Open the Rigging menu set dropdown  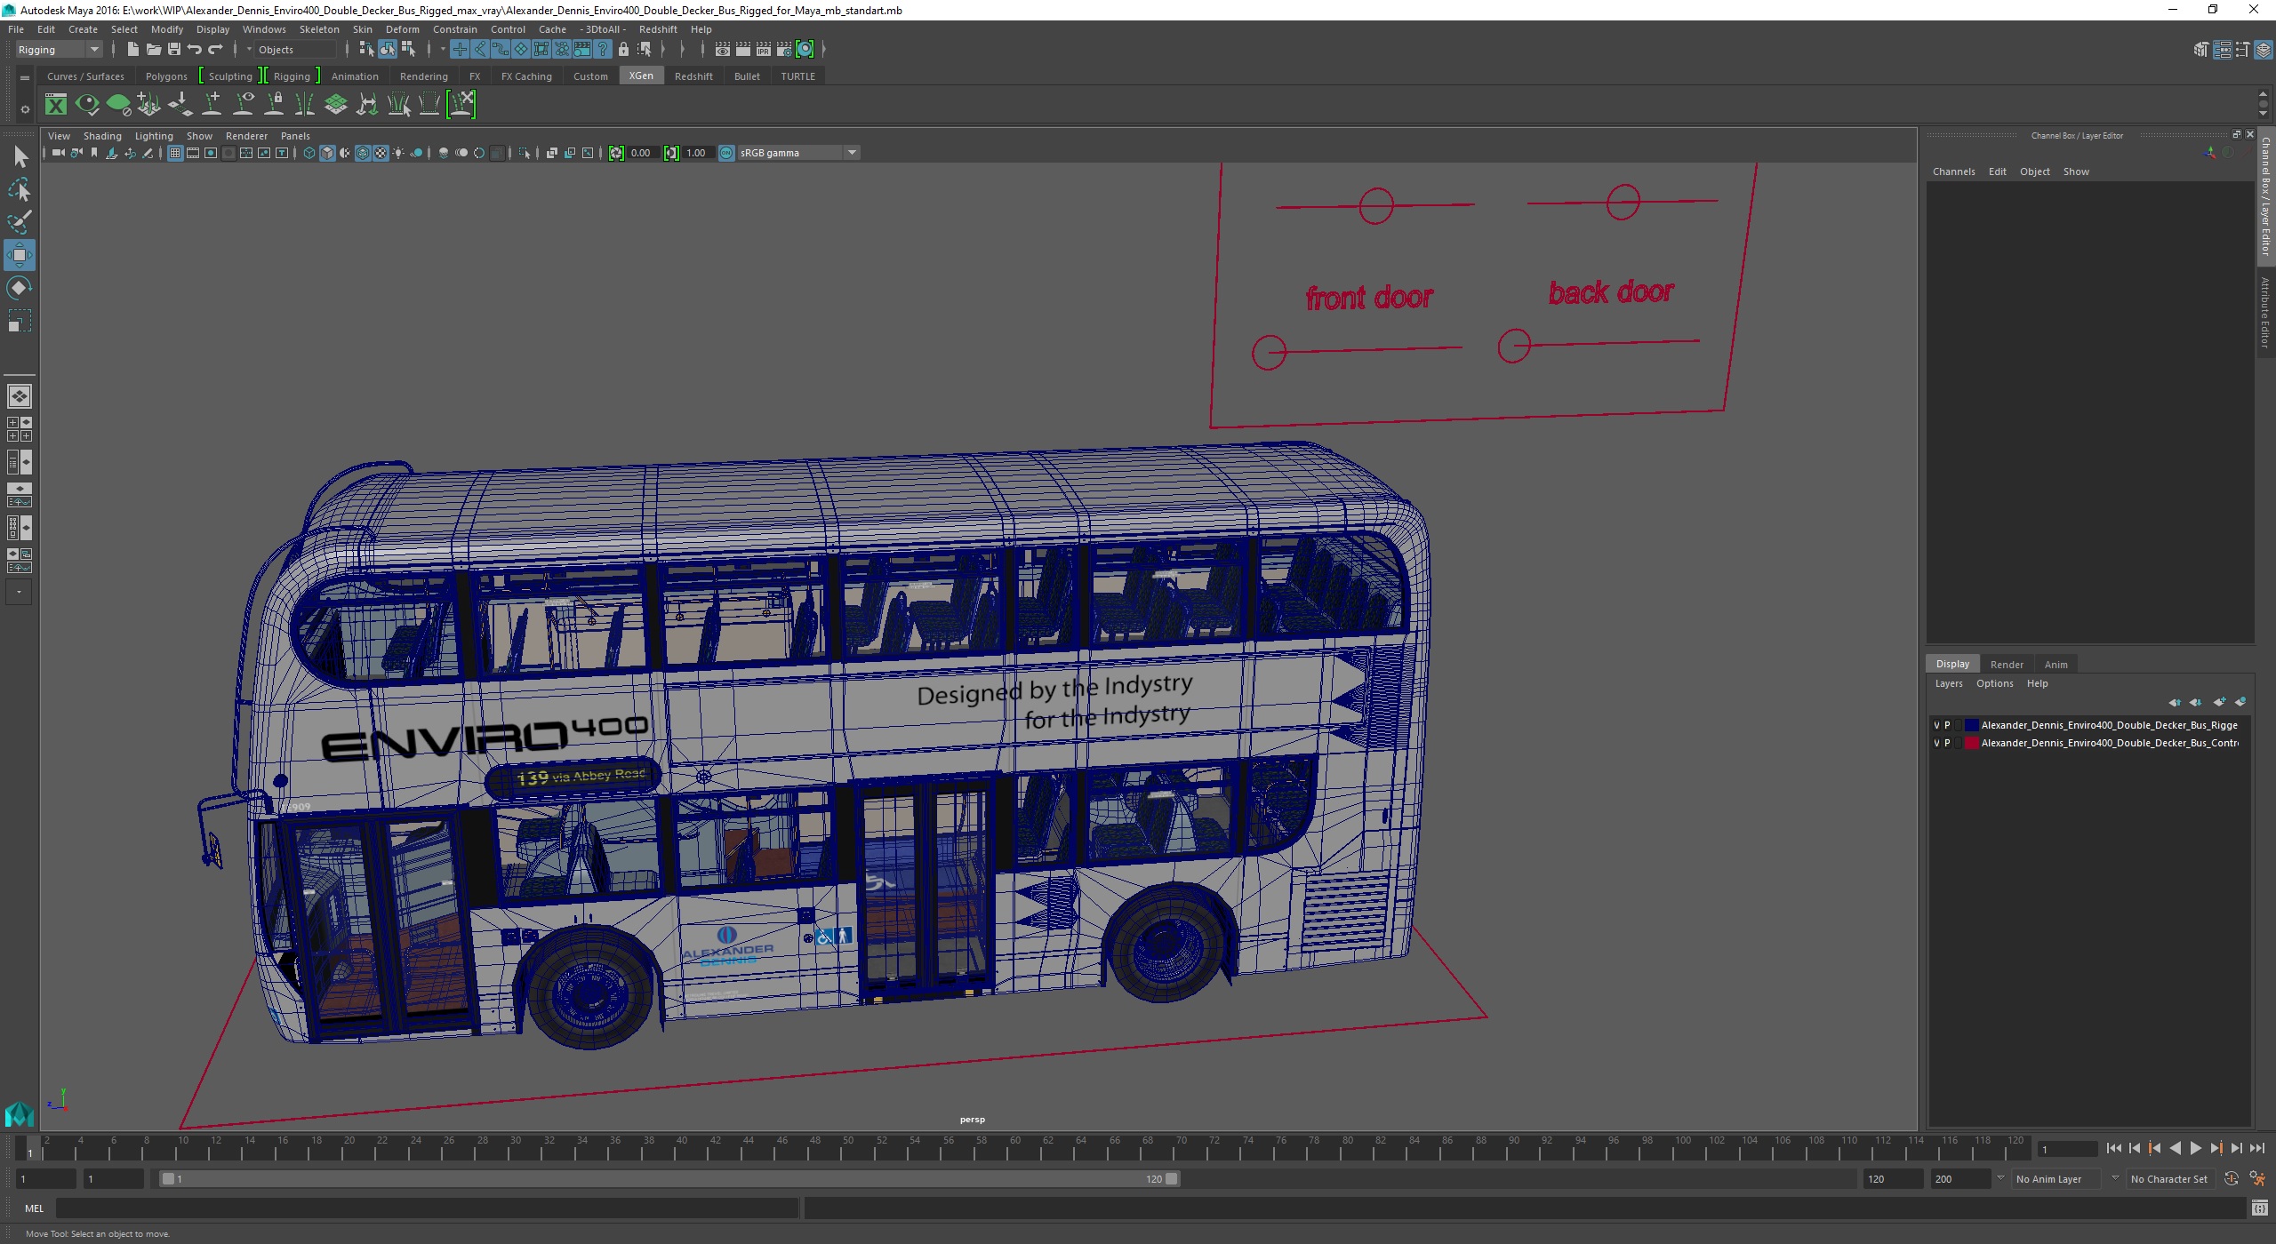[59, 50]
